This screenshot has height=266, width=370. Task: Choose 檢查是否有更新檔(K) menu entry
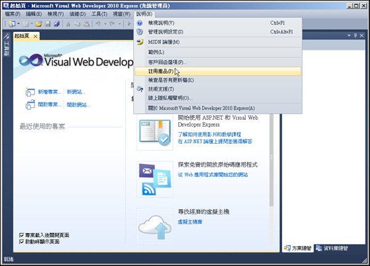click(x=218, y=80)
